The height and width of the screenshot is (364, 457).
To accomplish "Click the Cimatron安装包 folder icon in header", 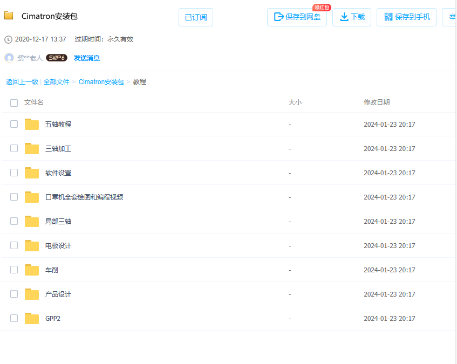I will click(x=9, y=16).
